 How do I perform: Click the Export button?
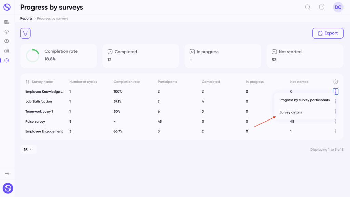pyautogui.click(x=328, y=33)
